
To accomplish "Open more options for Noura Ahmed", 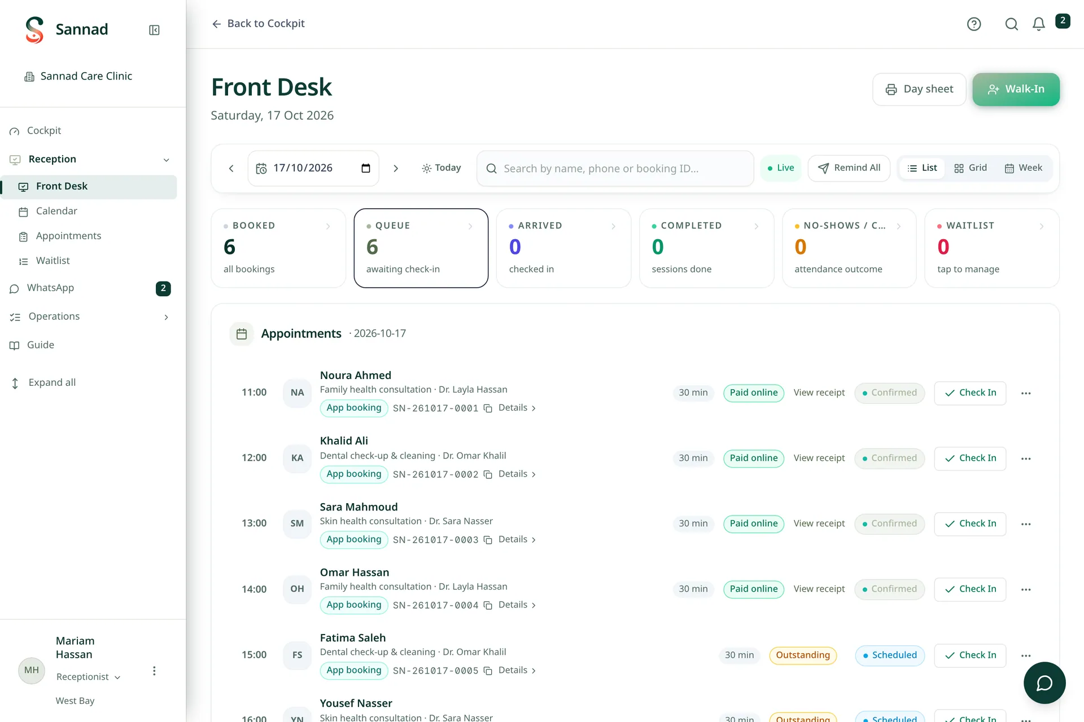I will click(x=1026, y=393).
